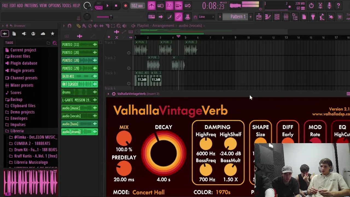350x197 pixels.
Task: Toggle Track 1 mute dot
Action: click(x=129, y=53)
